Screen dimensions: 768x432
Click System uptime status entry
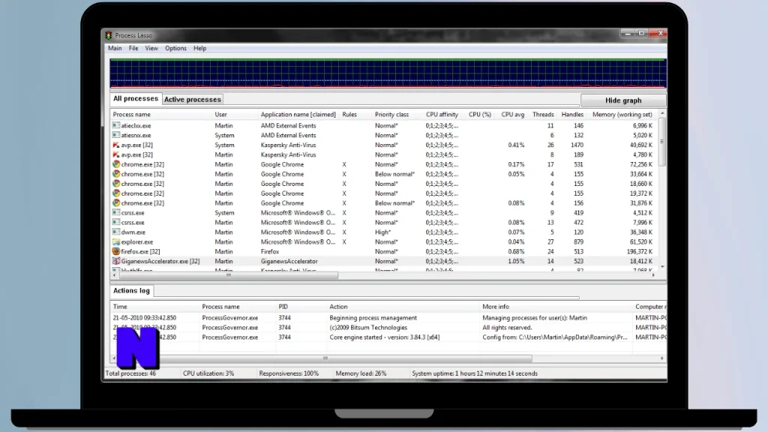pyautogui.click(x=475, y=373)
